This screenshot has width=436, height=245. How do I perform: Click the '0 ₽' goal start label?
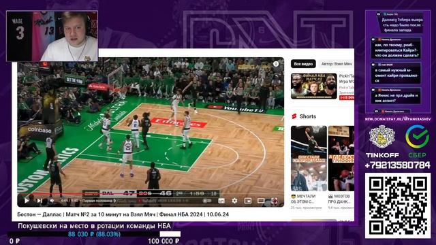point(14,241)
